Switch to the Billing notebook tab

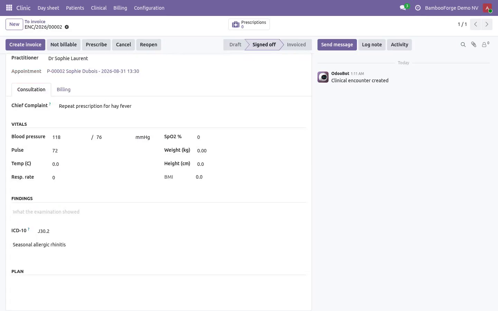pos(64,89)
